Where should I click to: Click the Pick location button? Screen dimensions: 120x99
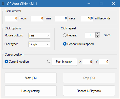point(64,62)
